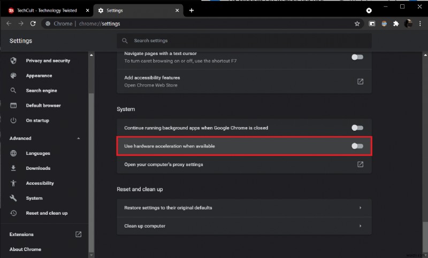Click the new tab plus icon

click(x=192, y=10)
